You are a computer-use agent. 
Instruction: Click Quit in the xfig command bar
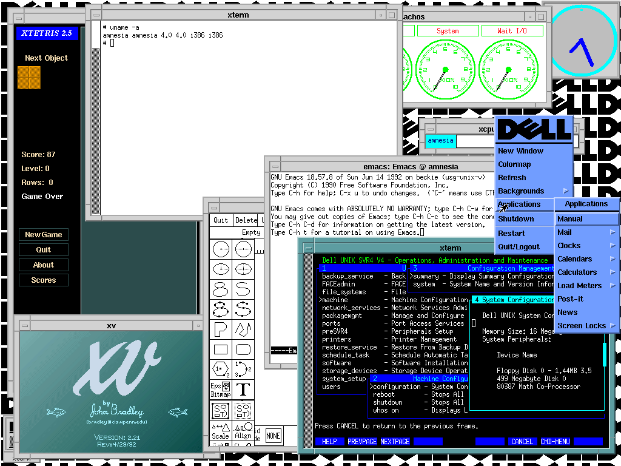coord(221,220)
